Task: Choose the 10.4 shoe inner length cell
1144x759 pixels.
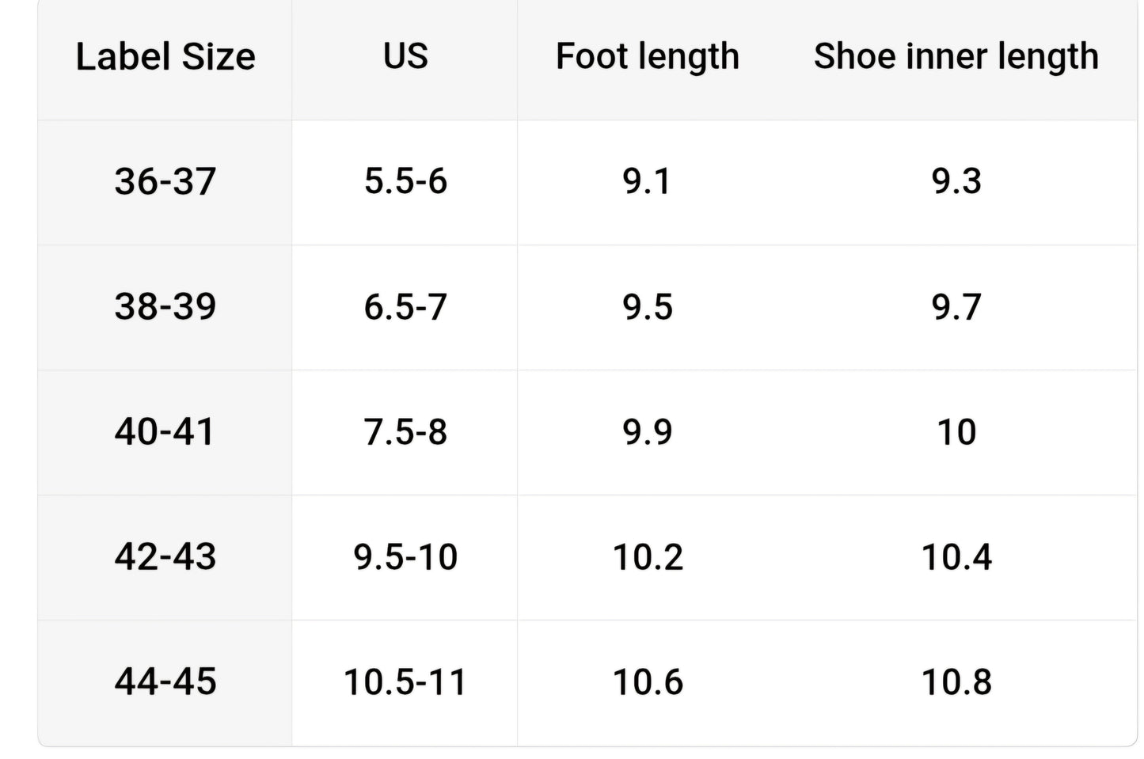Action: tap(956, 556)
